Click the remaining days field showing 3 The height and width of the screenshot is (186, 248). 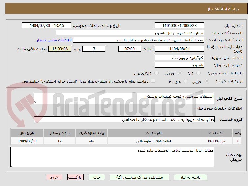(x=94, y=49)
